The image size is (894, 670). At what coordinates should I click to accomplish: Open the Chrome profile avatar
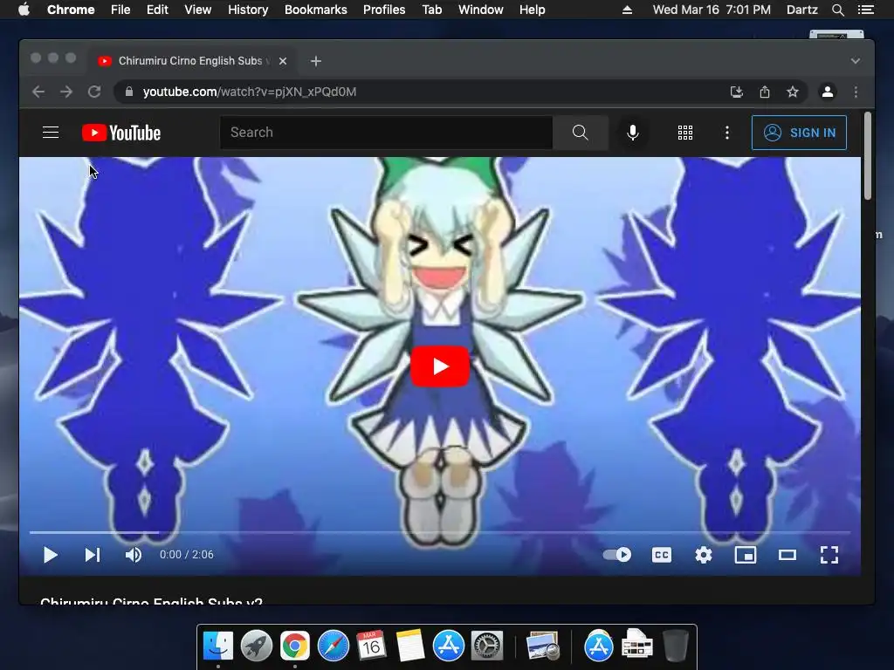[828, 92]
